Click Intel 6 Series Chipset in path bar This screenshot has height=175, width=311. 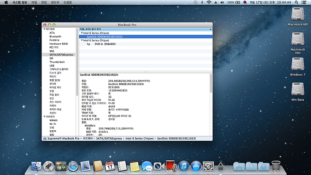click(140, 139)
